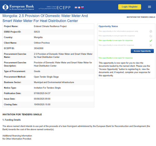Click Publication Date value 07/08/2025 04:37

[x=42, y=93]
